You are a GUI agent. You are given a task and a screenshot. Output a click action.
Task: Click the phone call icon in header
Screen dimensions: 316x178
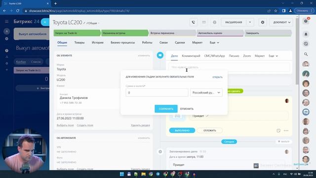(194, 22)
